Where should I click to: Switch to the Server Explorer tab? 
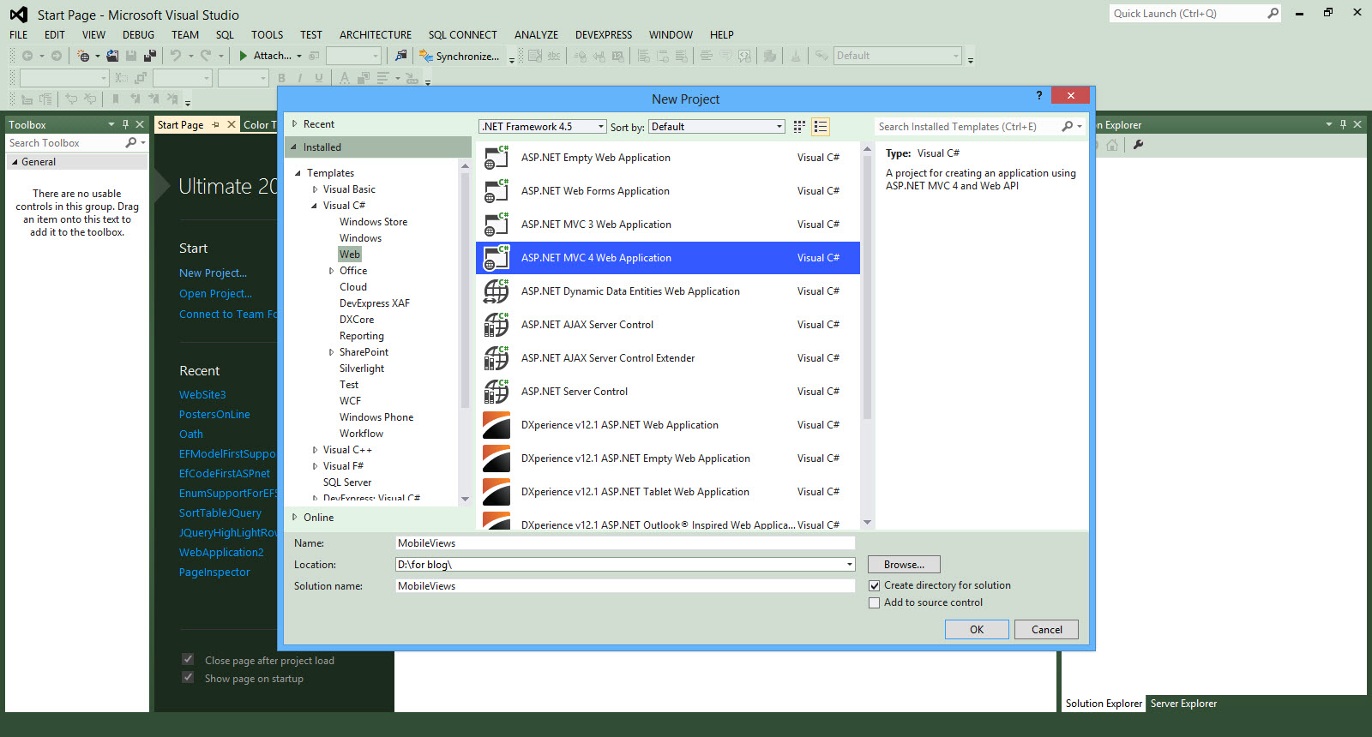tap(1183, 704)
